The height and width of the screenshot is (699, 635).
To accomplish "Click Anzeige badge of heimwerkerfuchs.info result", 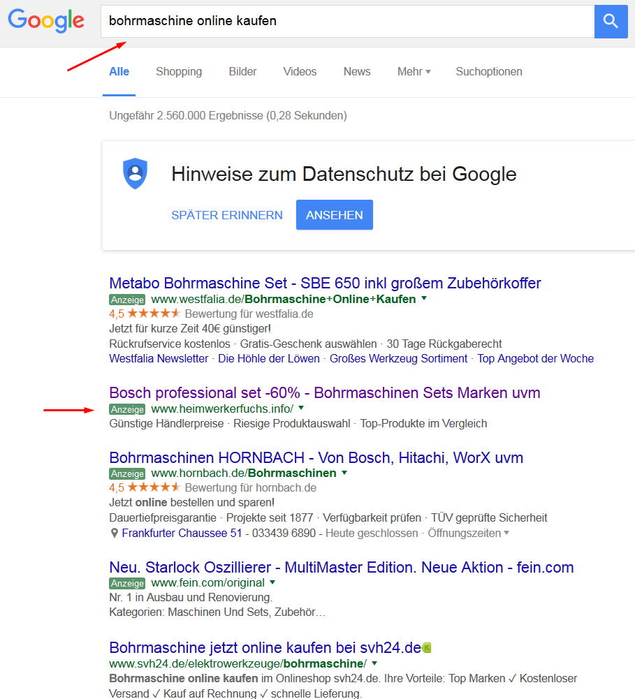I will [127, 409].
